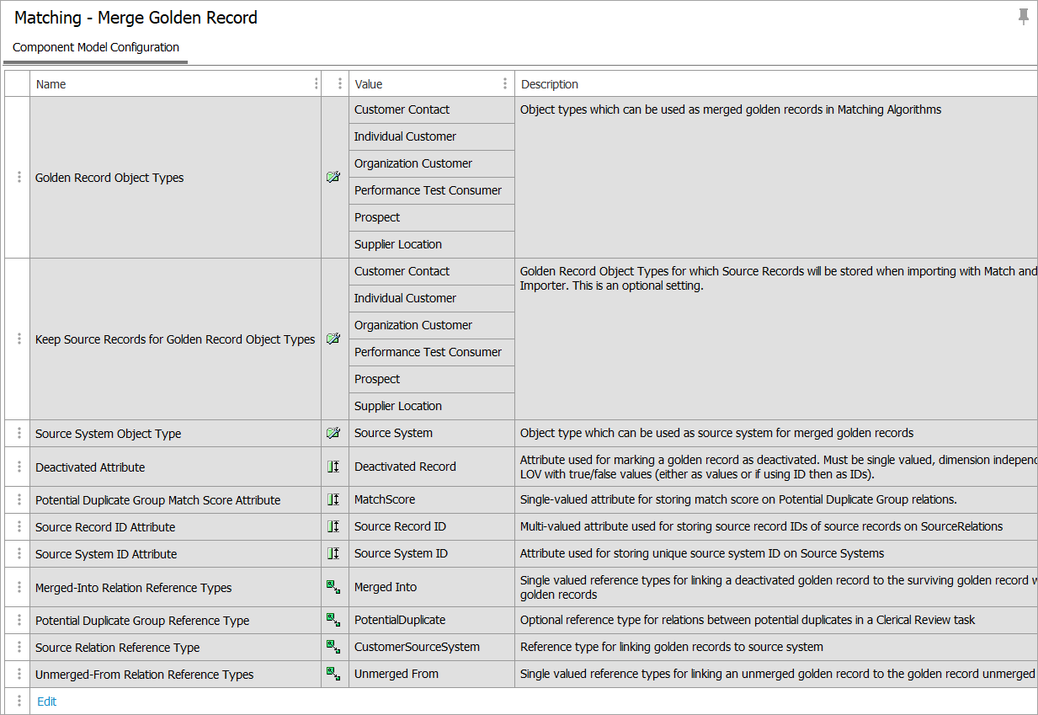
Task: Click attribute icon next to MatchScore value
Action: [333, 499]
